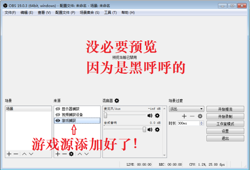Mute the 台式音响 speaker icon

[150, 130]
